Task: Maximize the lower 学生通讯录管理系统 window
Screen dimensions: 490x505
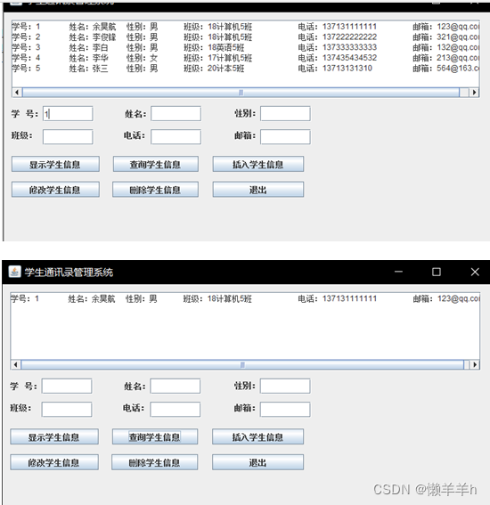Action: point(437,272)
